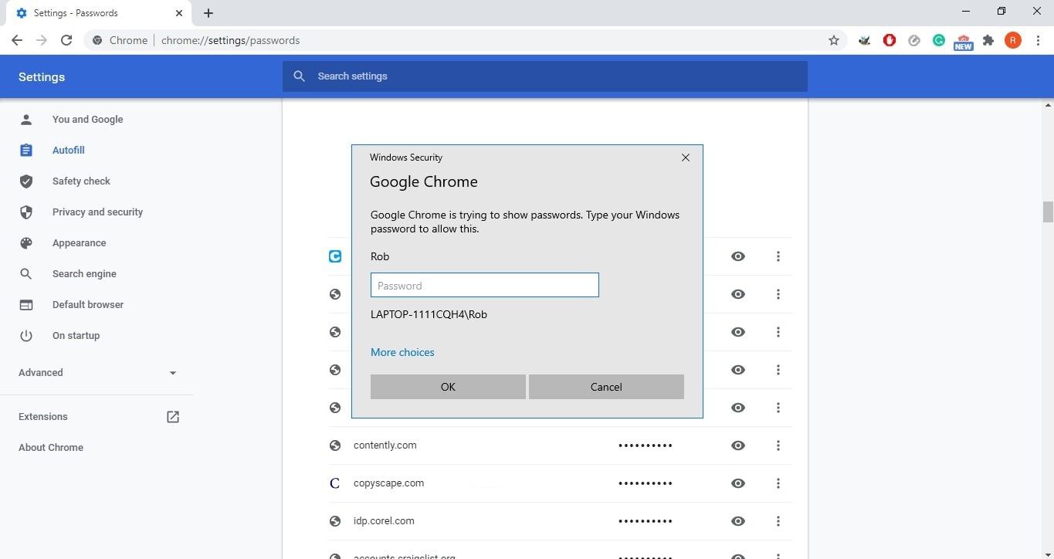This screenshot has height=559, width=1054.
Task: Open more actions for copyscape.com
Action: pyautogui.click(x=778, y=483)
